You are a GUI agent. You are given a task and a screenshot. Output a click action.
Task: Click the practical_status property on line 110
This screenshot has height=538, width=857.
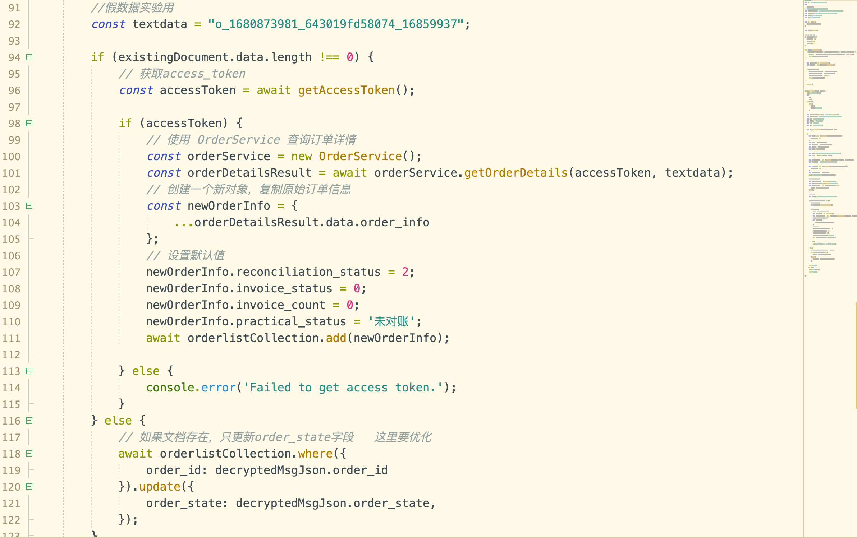(291, 321)
